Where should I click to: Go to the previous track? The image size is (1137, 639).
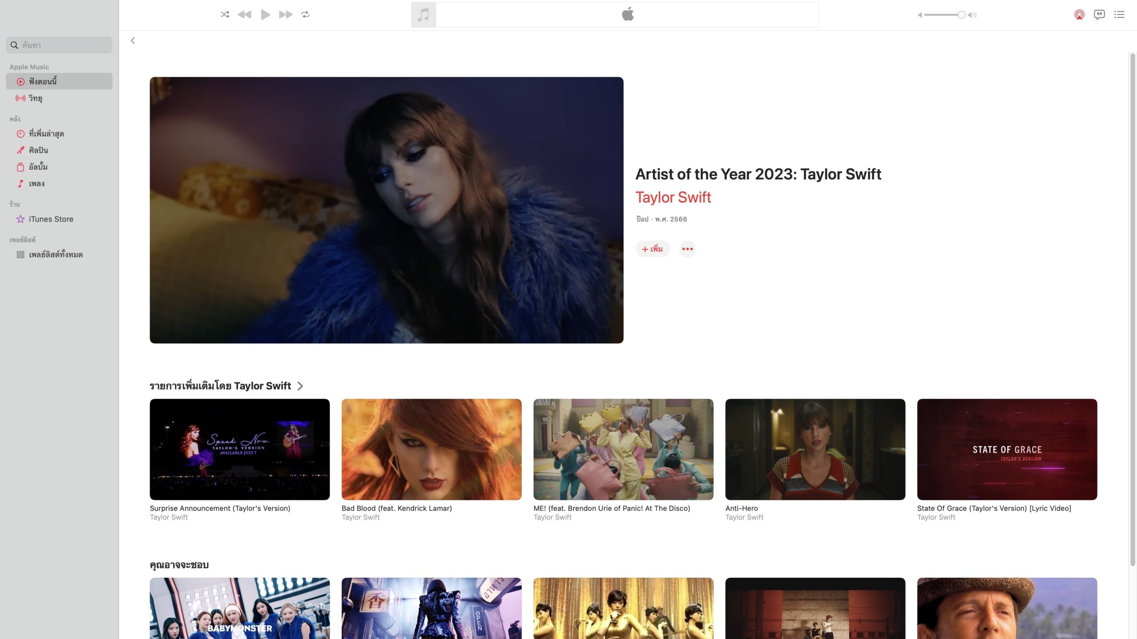point(244,15)
